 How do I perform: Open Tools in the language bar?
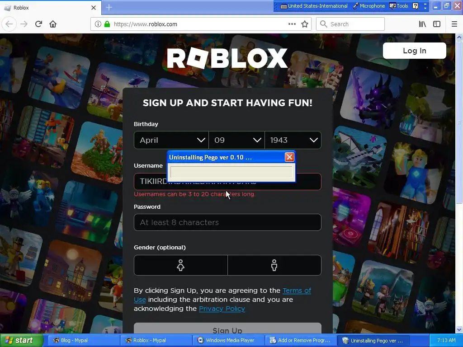coord(399,6)
